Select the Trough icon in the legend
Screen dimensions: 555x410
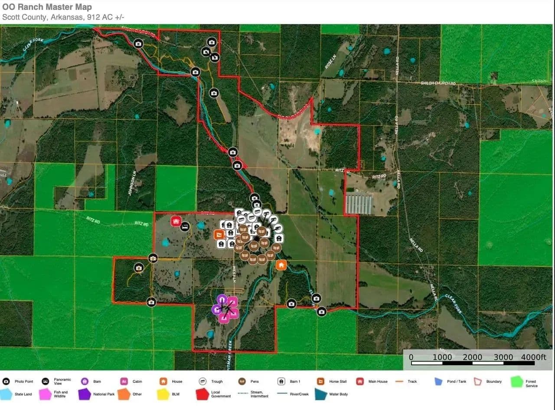pyautogui.click(x=202, y=381)
